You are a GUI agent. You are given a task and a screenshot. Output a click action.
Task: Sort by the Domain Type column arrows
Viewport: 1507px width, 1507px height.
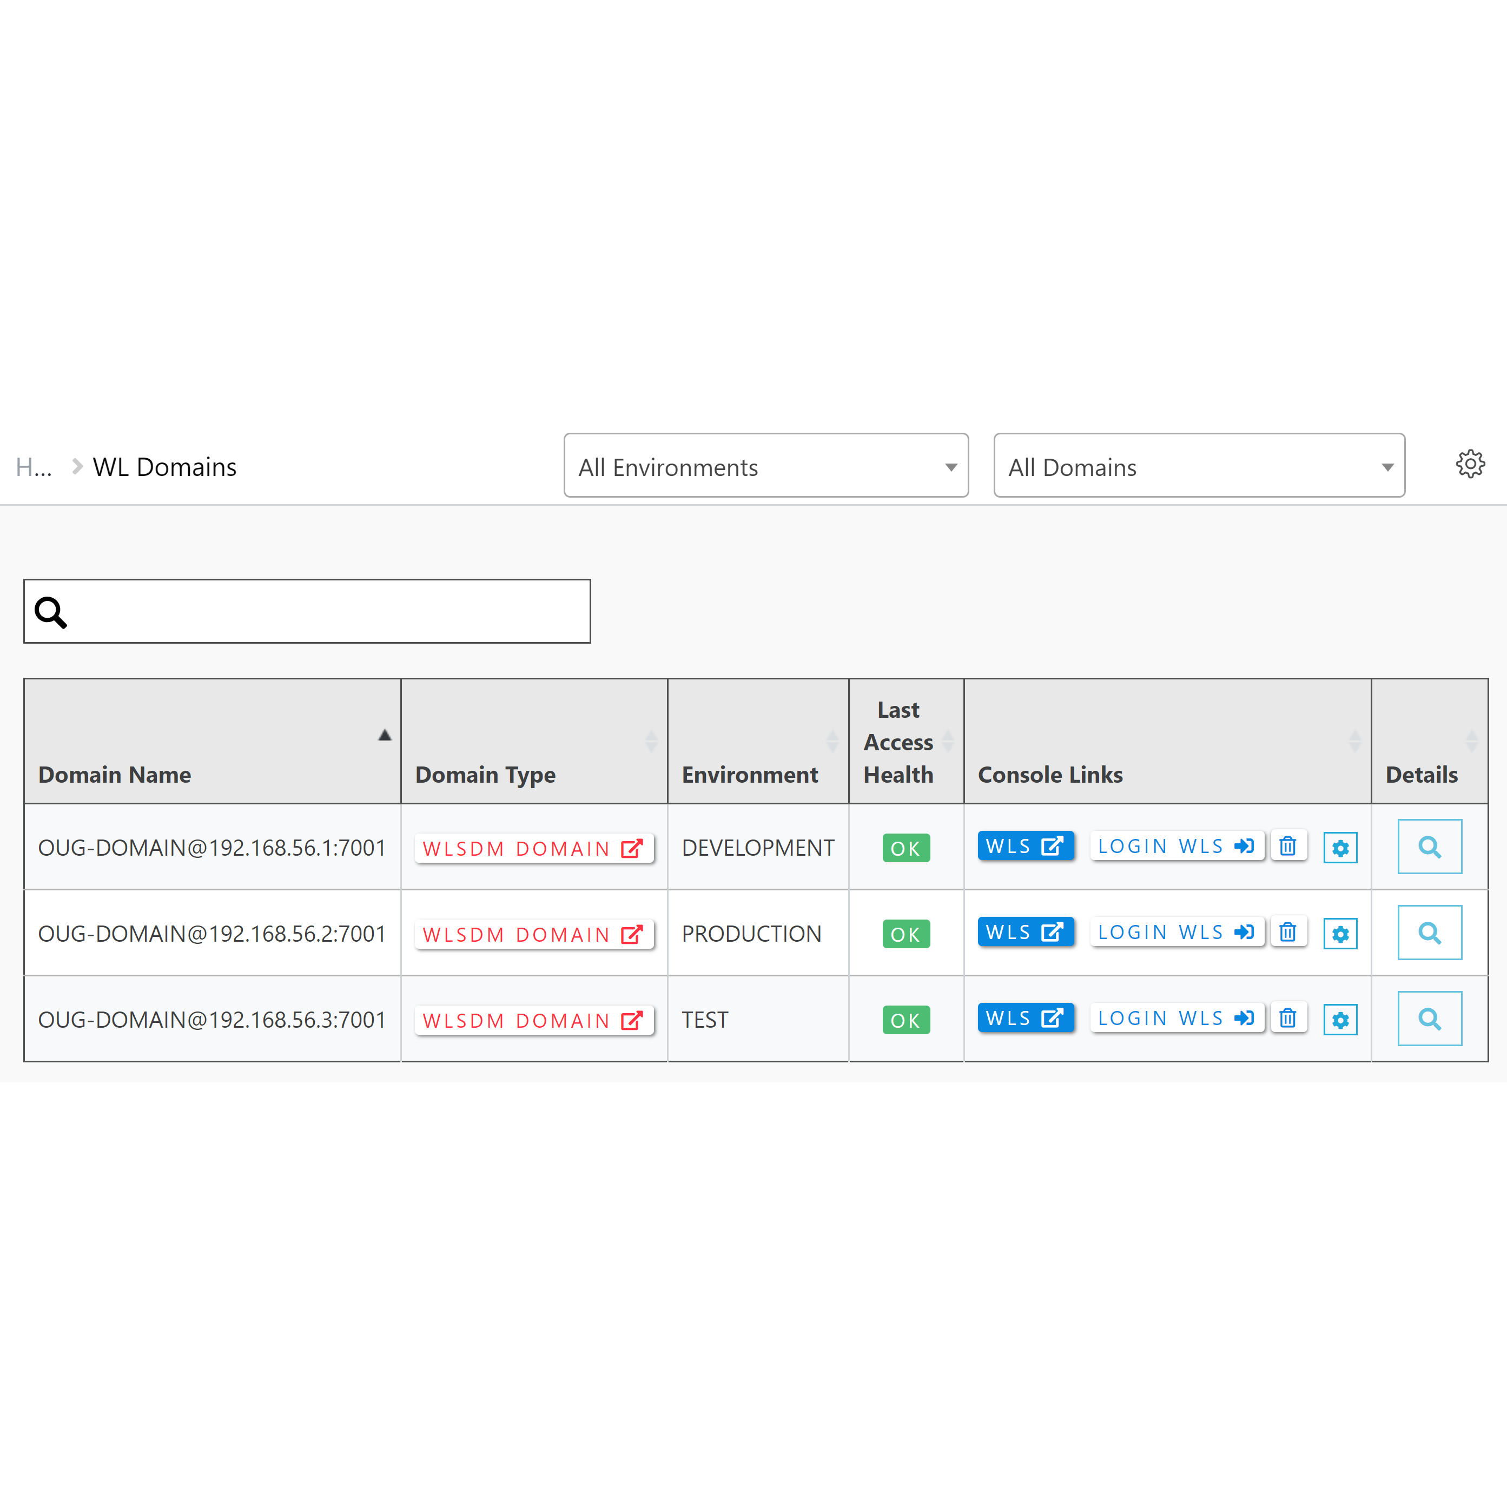[x=651, y=741]
